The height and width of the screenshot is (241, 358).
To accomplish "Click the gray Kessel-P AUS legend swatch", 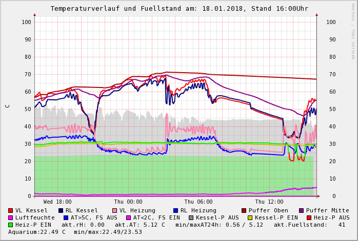I will tap(190, 218).
